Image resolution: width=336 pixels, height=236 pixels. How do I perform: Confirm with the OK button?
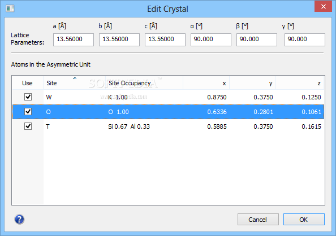click(x=304, y=219)
